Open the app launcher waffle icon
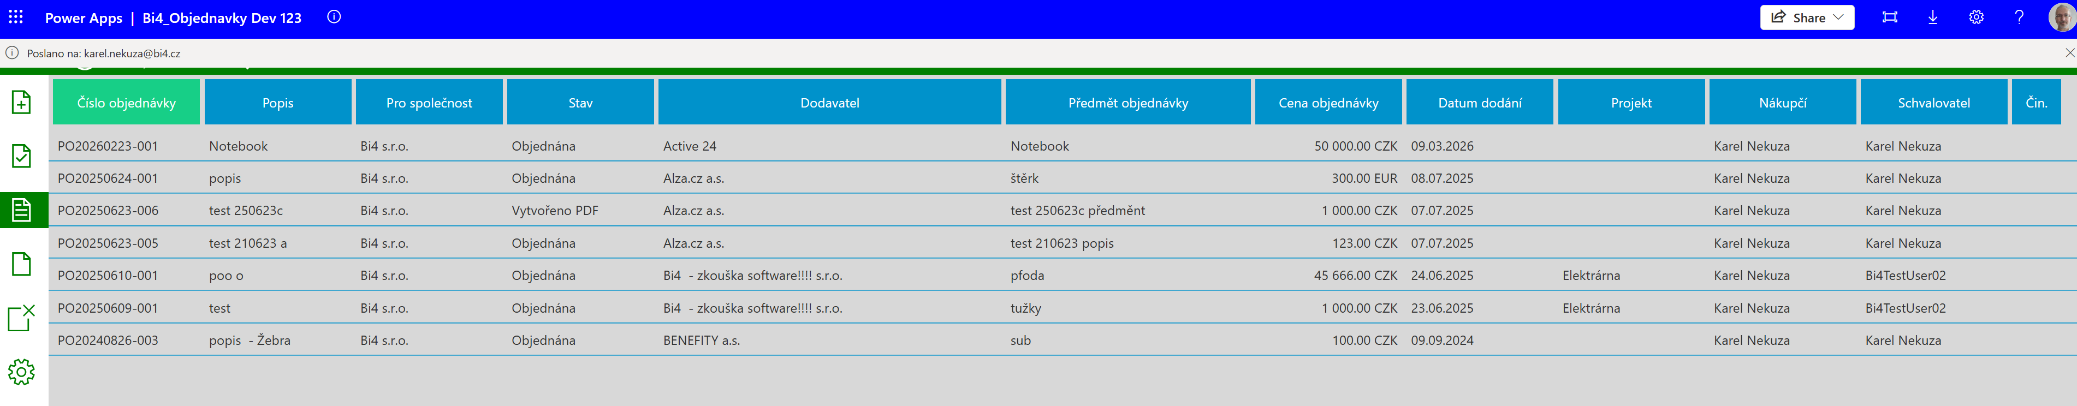The width and height of the screenshot is (2077, 406). (16, 17)
